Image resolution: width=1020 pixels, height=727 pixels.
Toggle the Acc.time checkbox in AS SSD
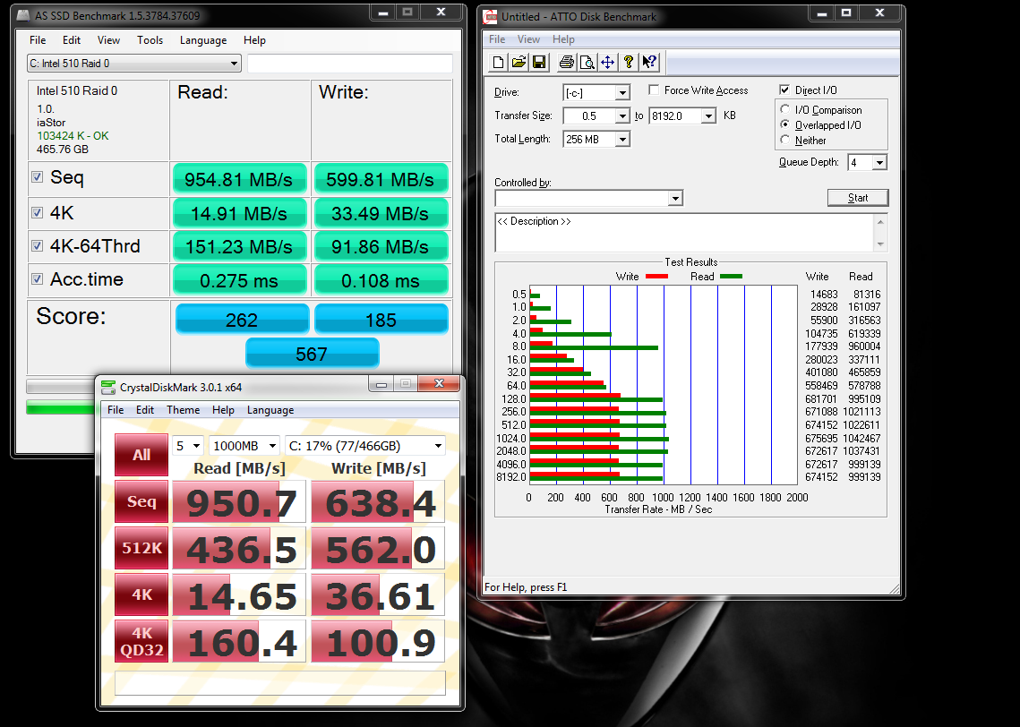[x=37, y=279]
